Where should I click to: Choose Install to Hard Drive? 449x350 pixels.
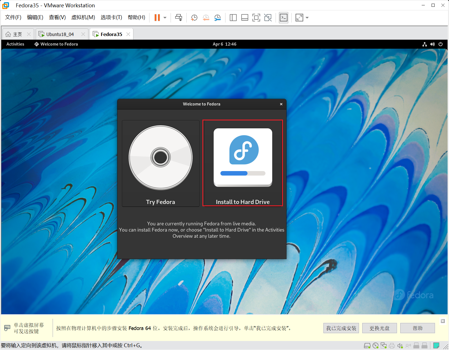coord(243,163)
